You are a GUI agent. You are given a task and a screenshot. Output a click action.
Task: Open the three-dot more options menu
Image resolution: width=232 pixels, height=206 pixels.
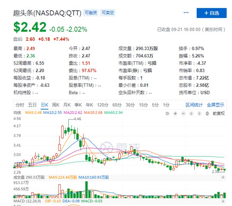point(186,13)
